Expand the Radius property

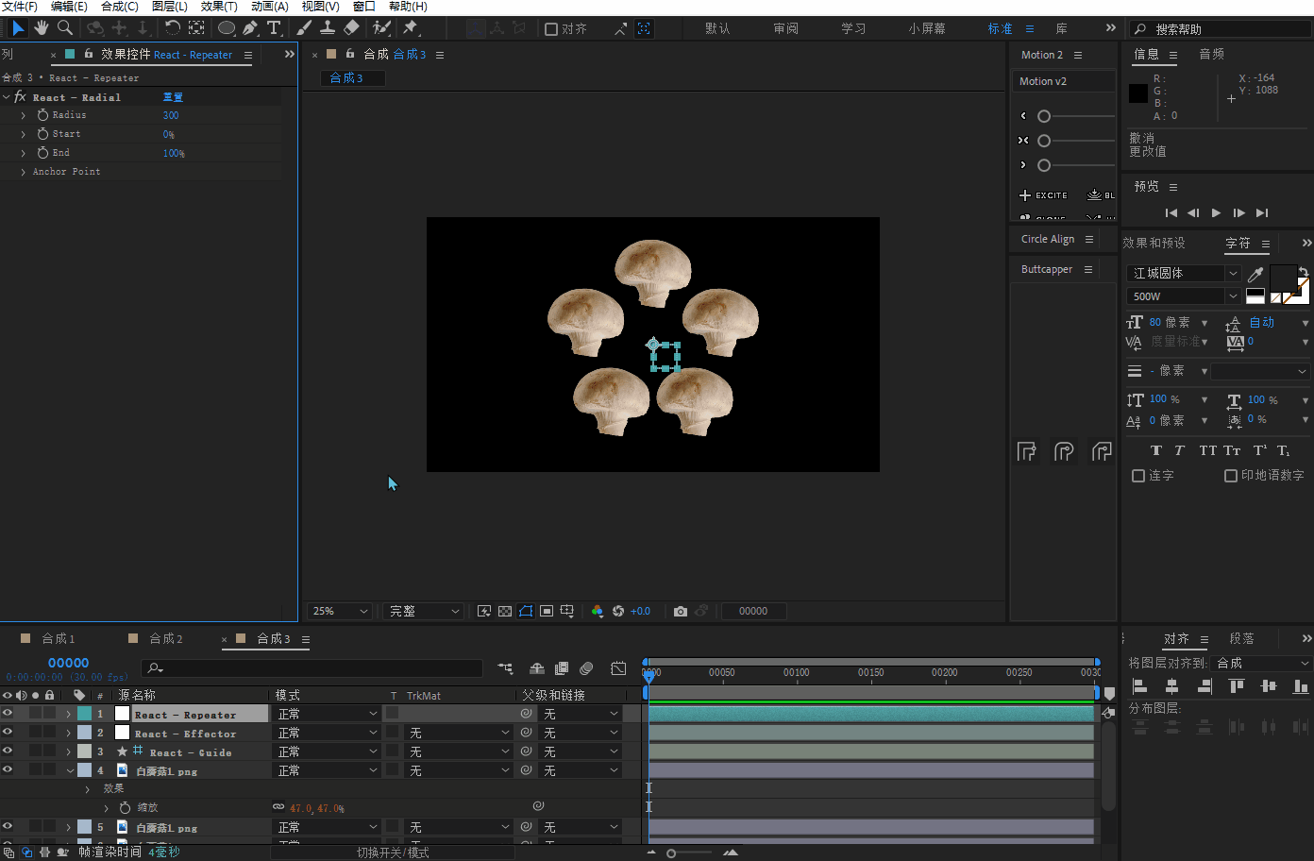pos(24,115)
